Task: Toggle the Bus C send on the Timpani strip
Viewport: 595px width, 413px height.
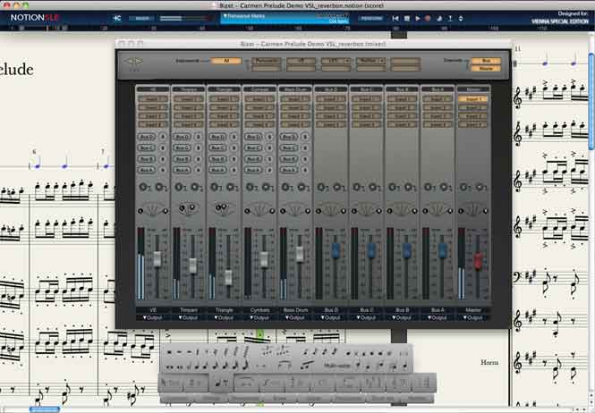Action: point(183,147)
